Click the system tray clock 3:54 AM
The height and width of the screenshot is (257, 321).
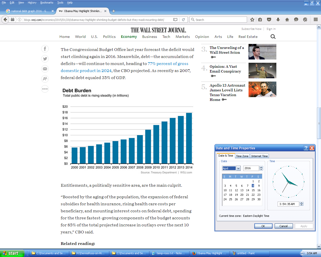coord(312,253)
